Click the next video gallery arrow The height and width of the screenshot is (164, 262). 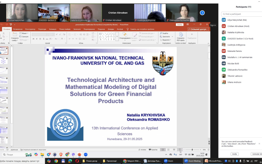click(202, 13)
